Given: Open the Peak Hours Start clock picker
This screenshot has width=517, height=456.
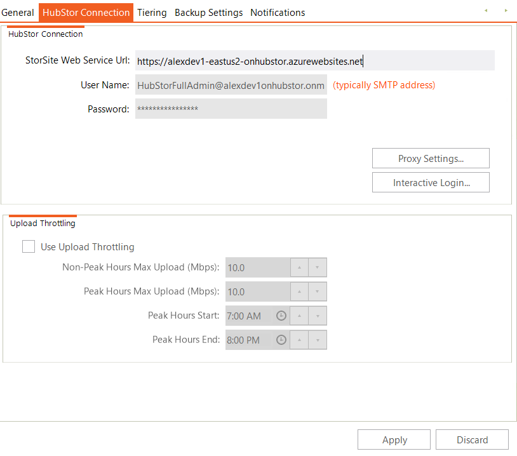Looking at the screenshot, I should (x=281, y=316).
